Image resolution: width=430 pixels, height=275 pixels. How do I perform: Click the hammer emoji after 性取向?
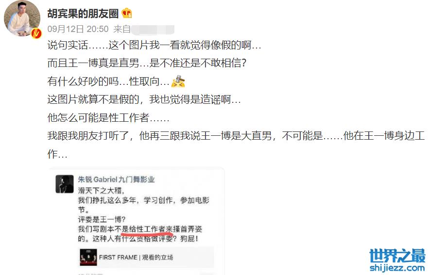[x=178, y=81]
